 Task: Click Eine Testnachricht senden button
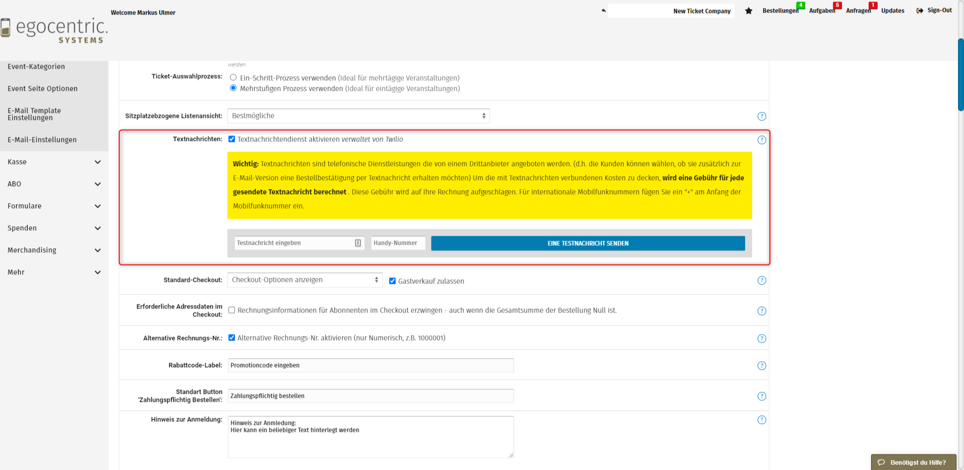pos(588,243)
